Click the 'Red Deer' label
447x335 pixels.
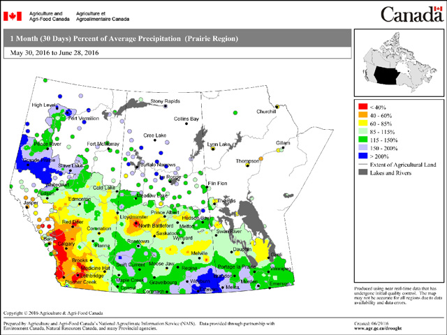click(73, 222)
